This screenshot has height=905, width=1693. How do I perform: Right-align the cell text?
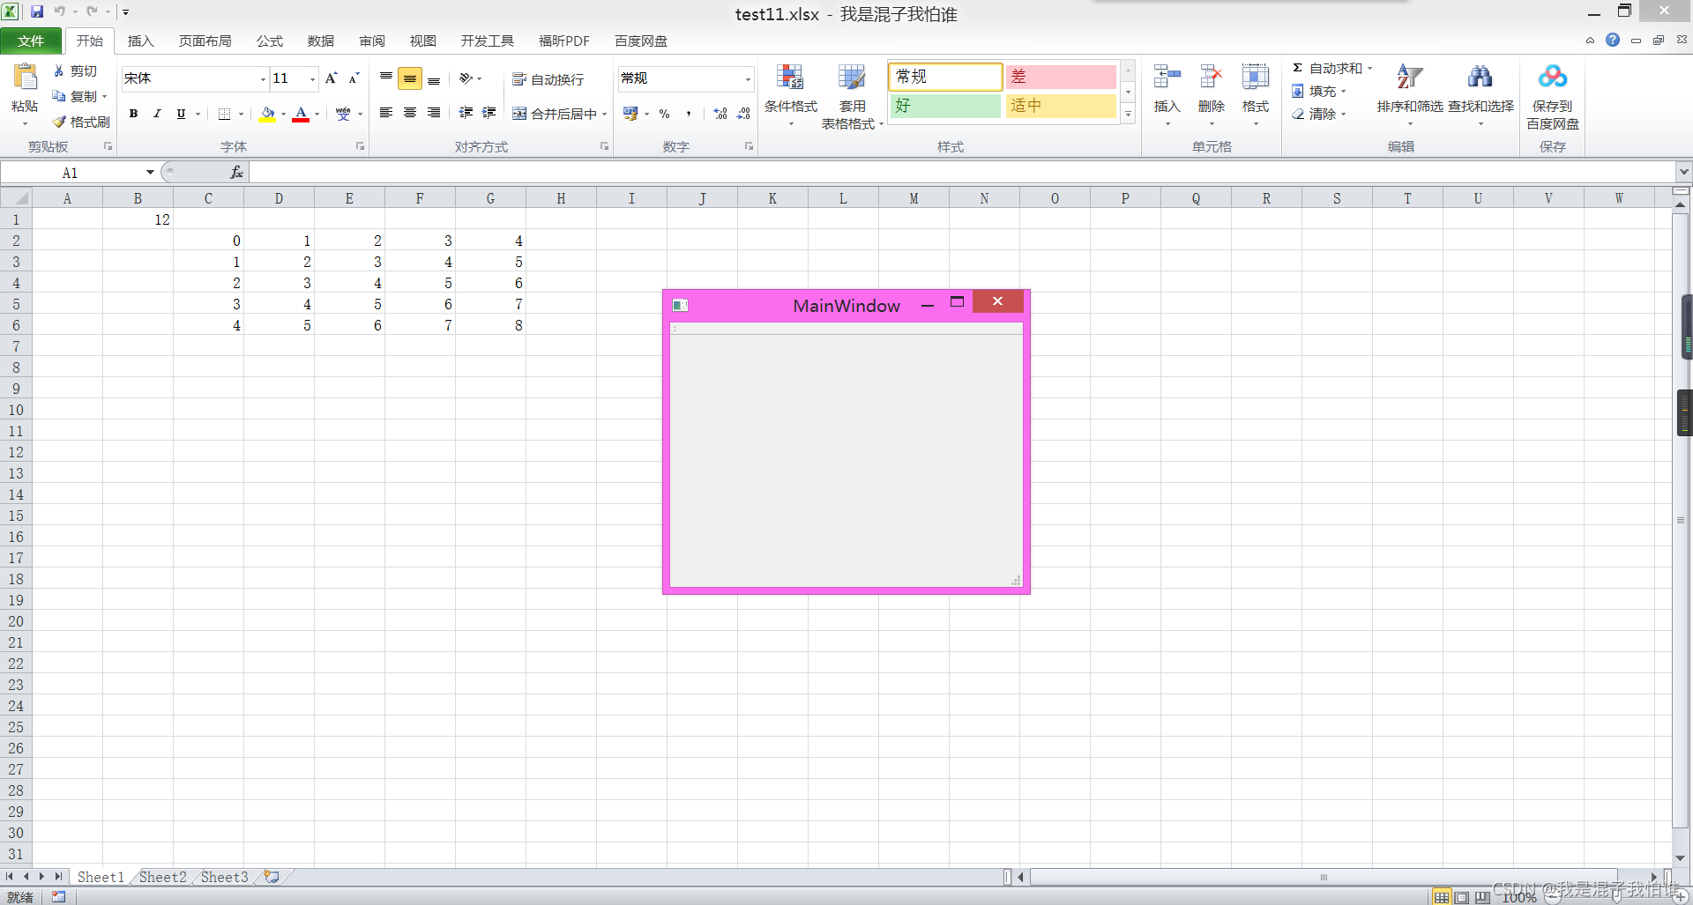[434, 113]
